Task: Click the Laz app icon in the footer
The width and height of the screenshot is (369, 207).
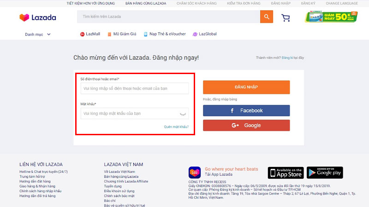Action: [x=194, y=172]
